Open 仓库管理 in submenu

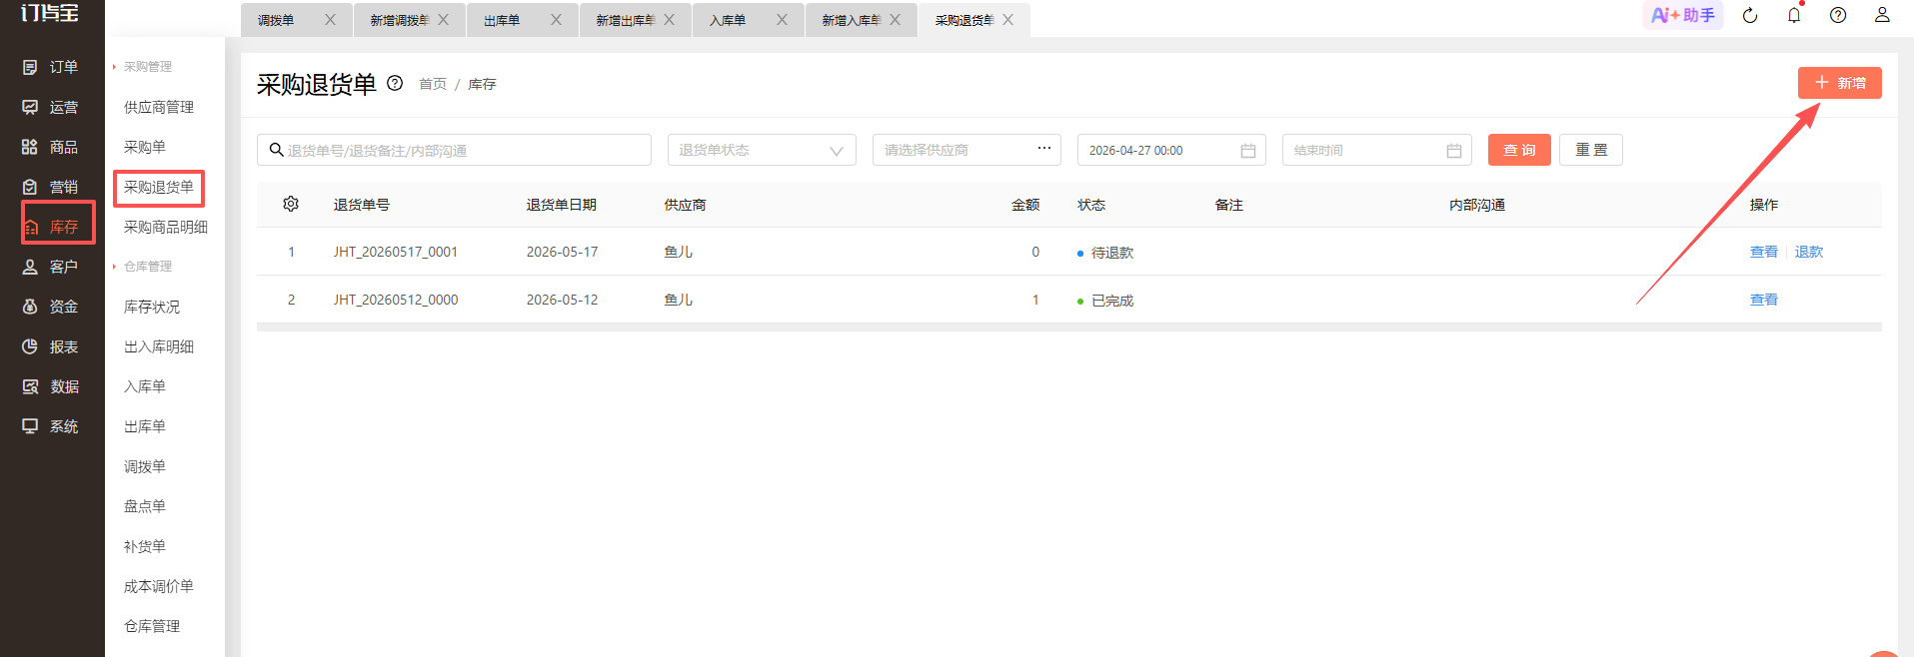152,626
